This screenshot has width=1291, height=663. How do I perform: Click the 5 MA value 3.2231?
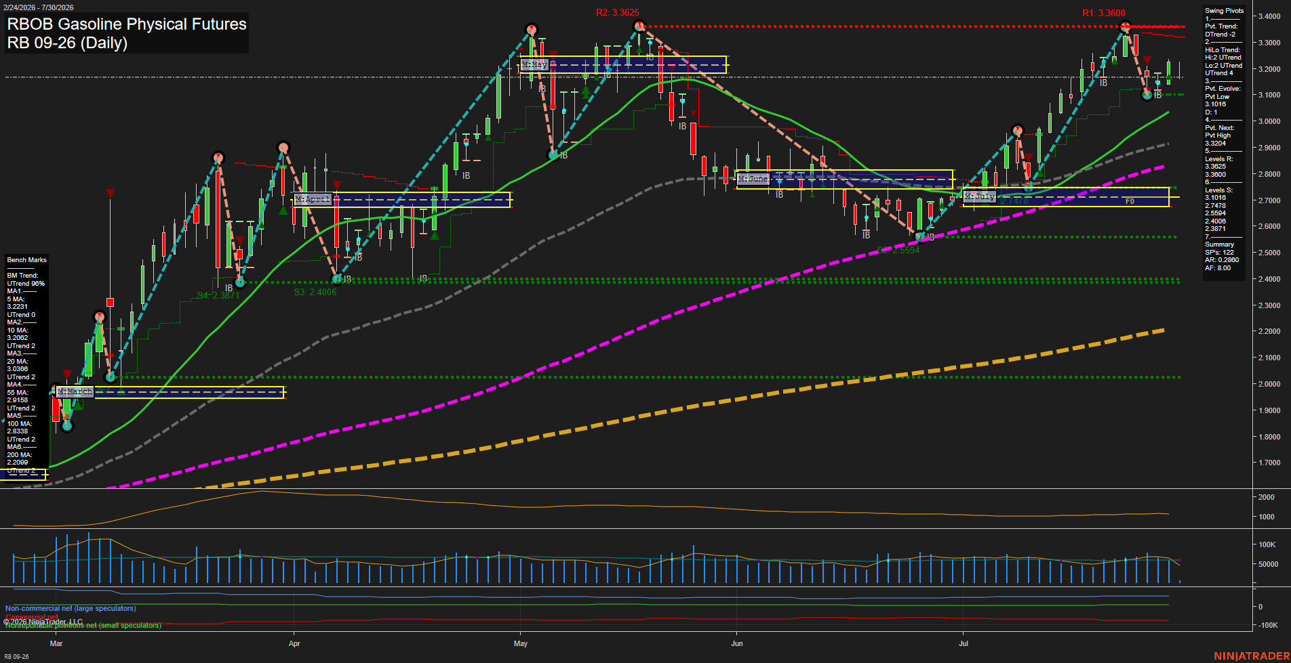point(18,307)
